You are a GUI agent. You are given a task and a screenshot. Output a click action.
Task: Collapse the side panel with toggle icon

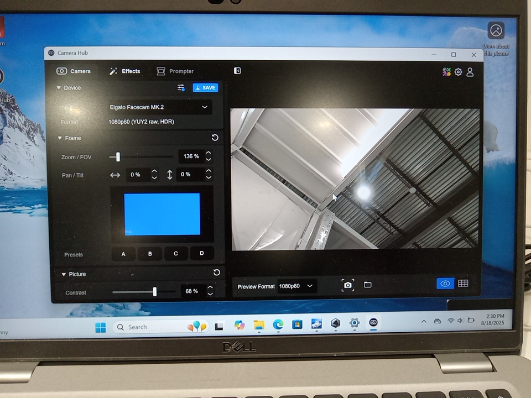click(237, 71)
